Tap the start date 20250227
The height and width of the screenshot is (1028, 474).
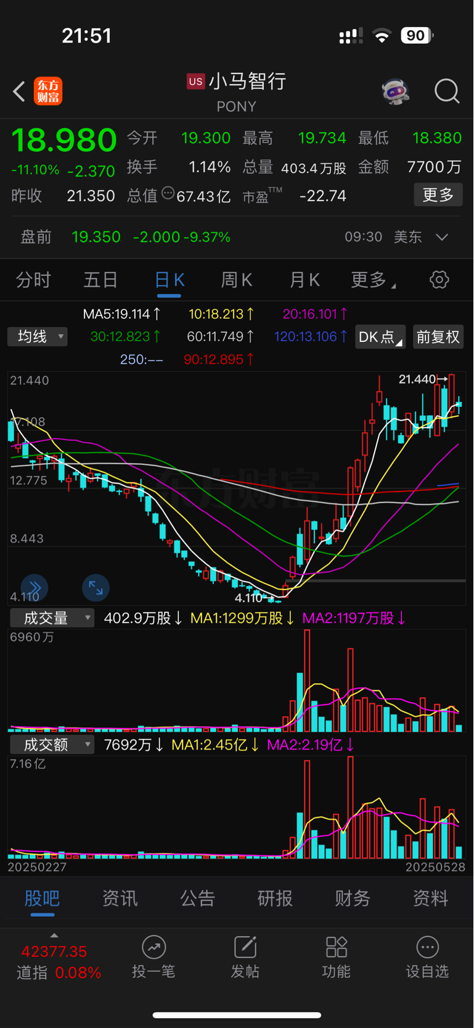[x=37, y=867]
